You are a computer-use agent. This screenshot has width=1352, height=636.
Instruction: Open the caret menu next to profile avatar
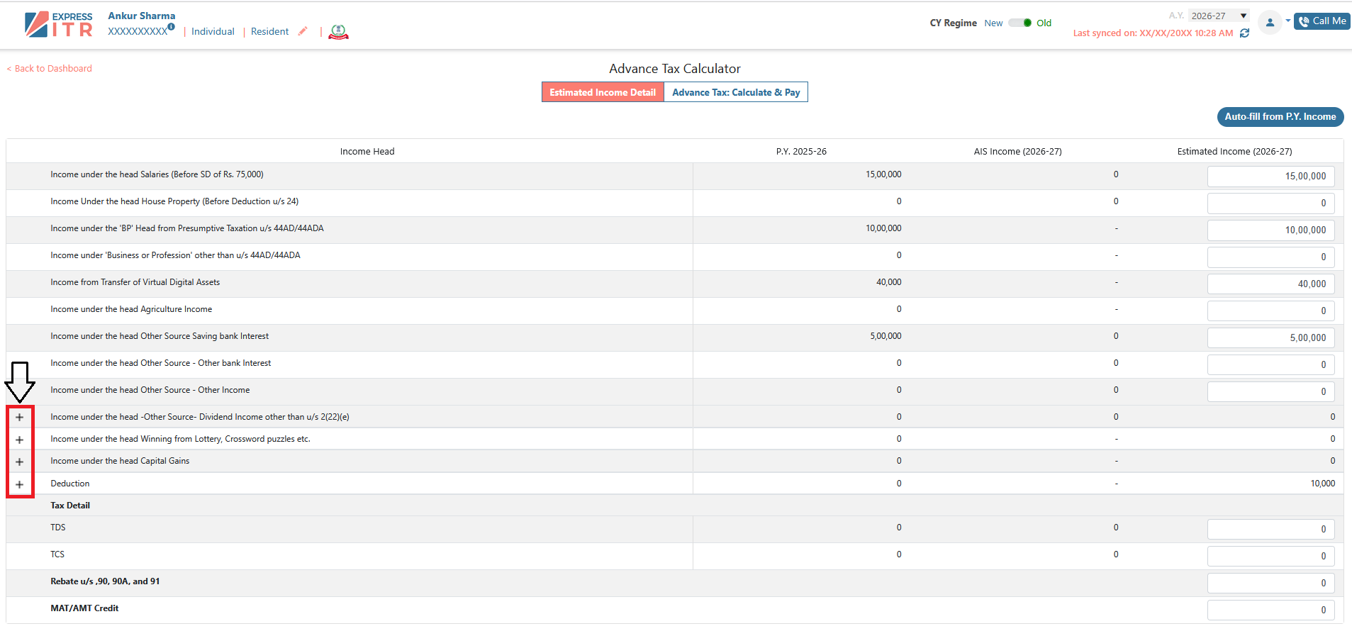(1287, 21)
